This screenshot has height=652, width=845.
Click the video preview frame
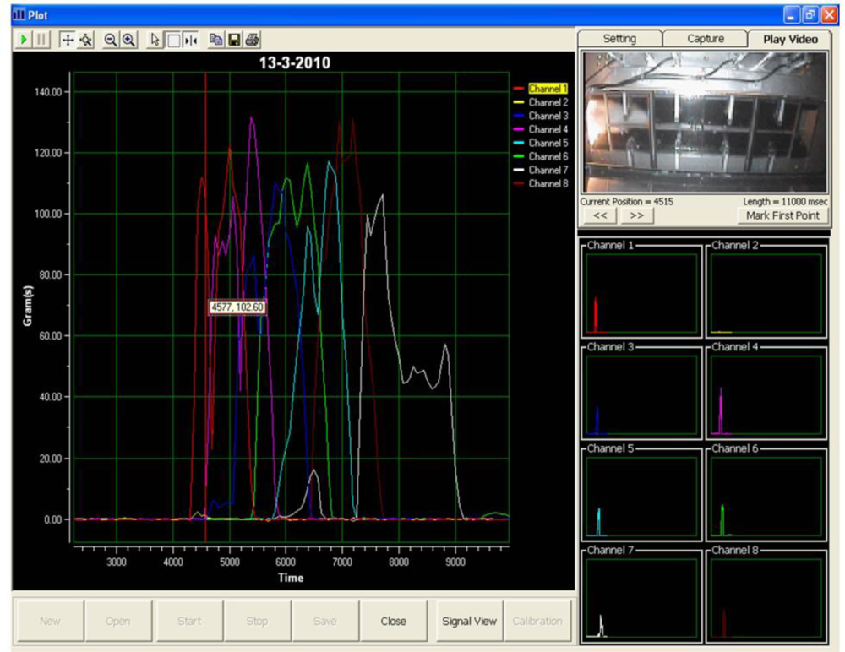[x=703, y=122]
